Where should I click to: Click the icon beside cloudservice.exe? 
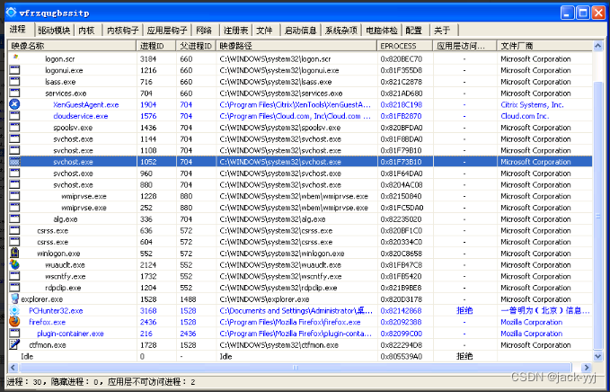click(x=14, y=116)
